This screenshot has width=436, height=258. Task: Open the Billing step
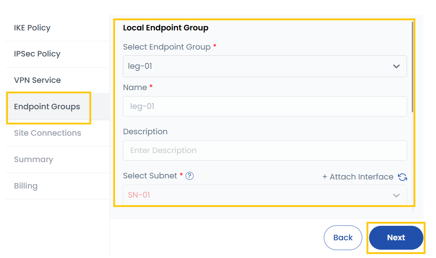pos(26,186)
